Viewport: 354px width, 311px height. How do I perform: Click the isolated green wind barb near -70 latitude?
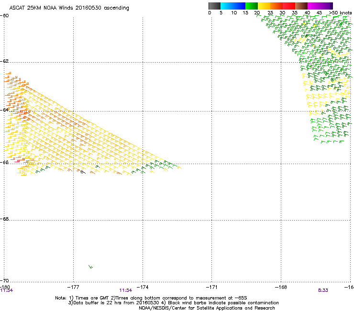point(90,267)
